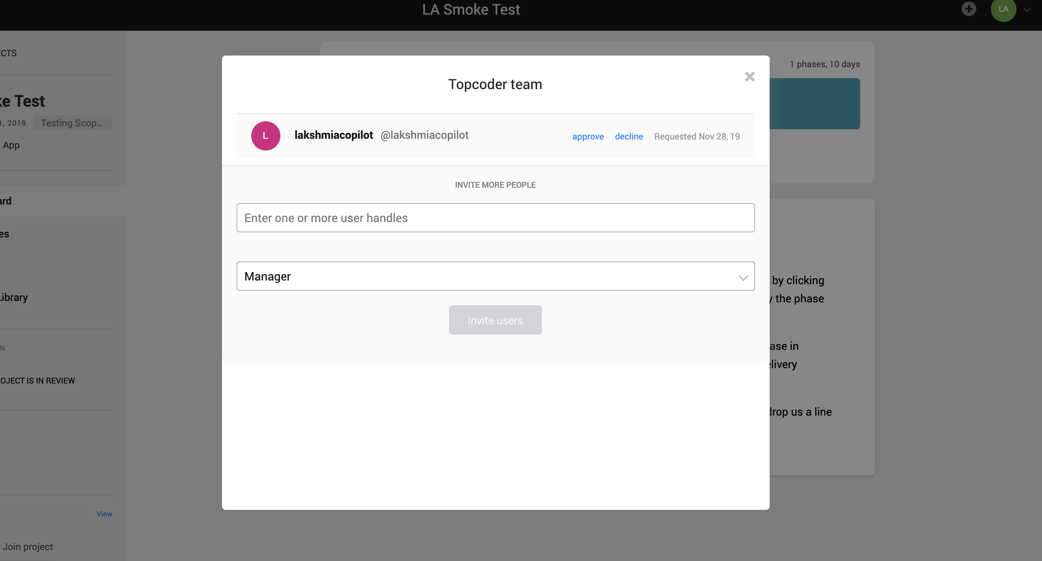Focus the user handles input field
This screenshot has height=561, width=1042.
[495, 218]
